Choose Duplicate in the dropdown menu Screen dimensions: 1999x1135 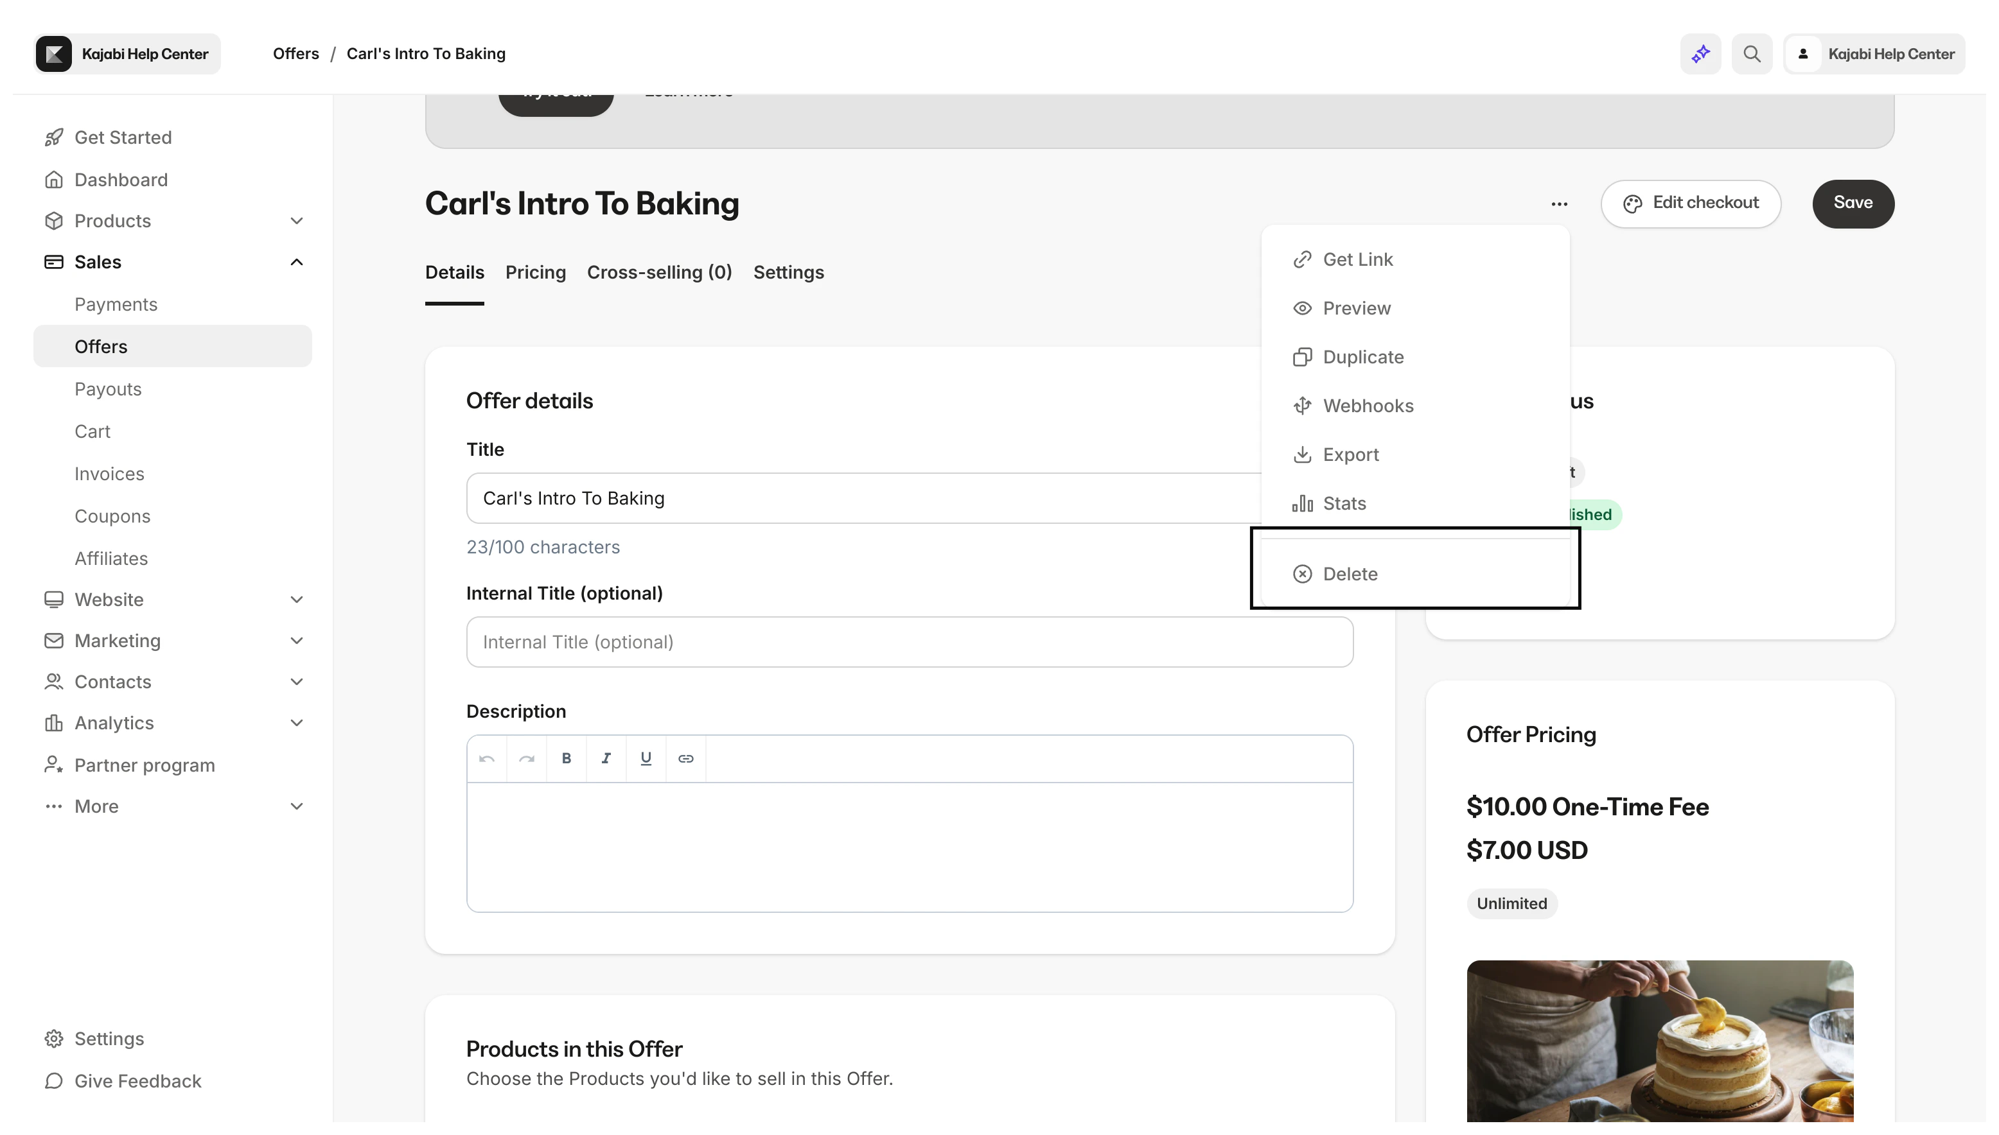click(1362, 357)
